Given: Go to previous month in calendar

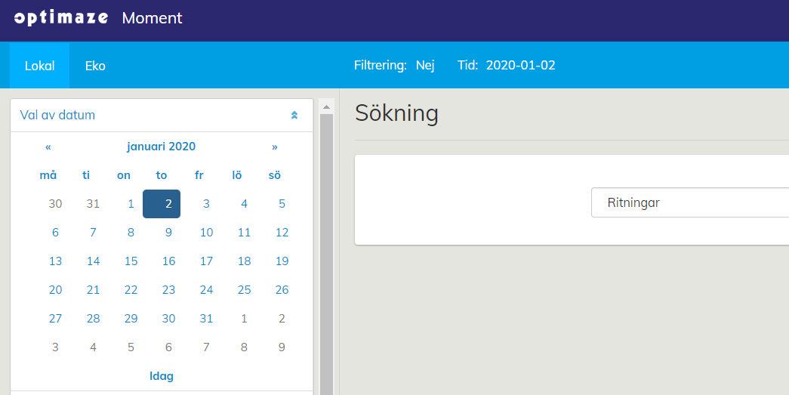Looking at the screenshot, I should [x=48, y=147].
